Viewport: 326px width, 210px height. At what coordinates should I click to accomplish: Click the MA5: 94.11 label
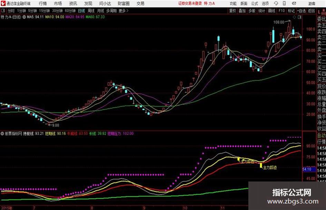(x=35, y=17)
